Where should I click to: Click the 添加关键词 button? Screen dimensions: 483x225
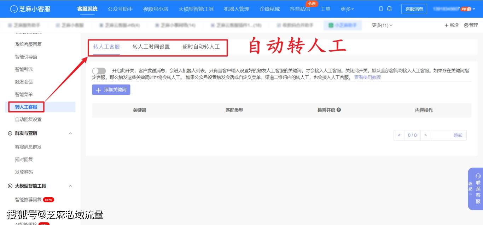111,90
